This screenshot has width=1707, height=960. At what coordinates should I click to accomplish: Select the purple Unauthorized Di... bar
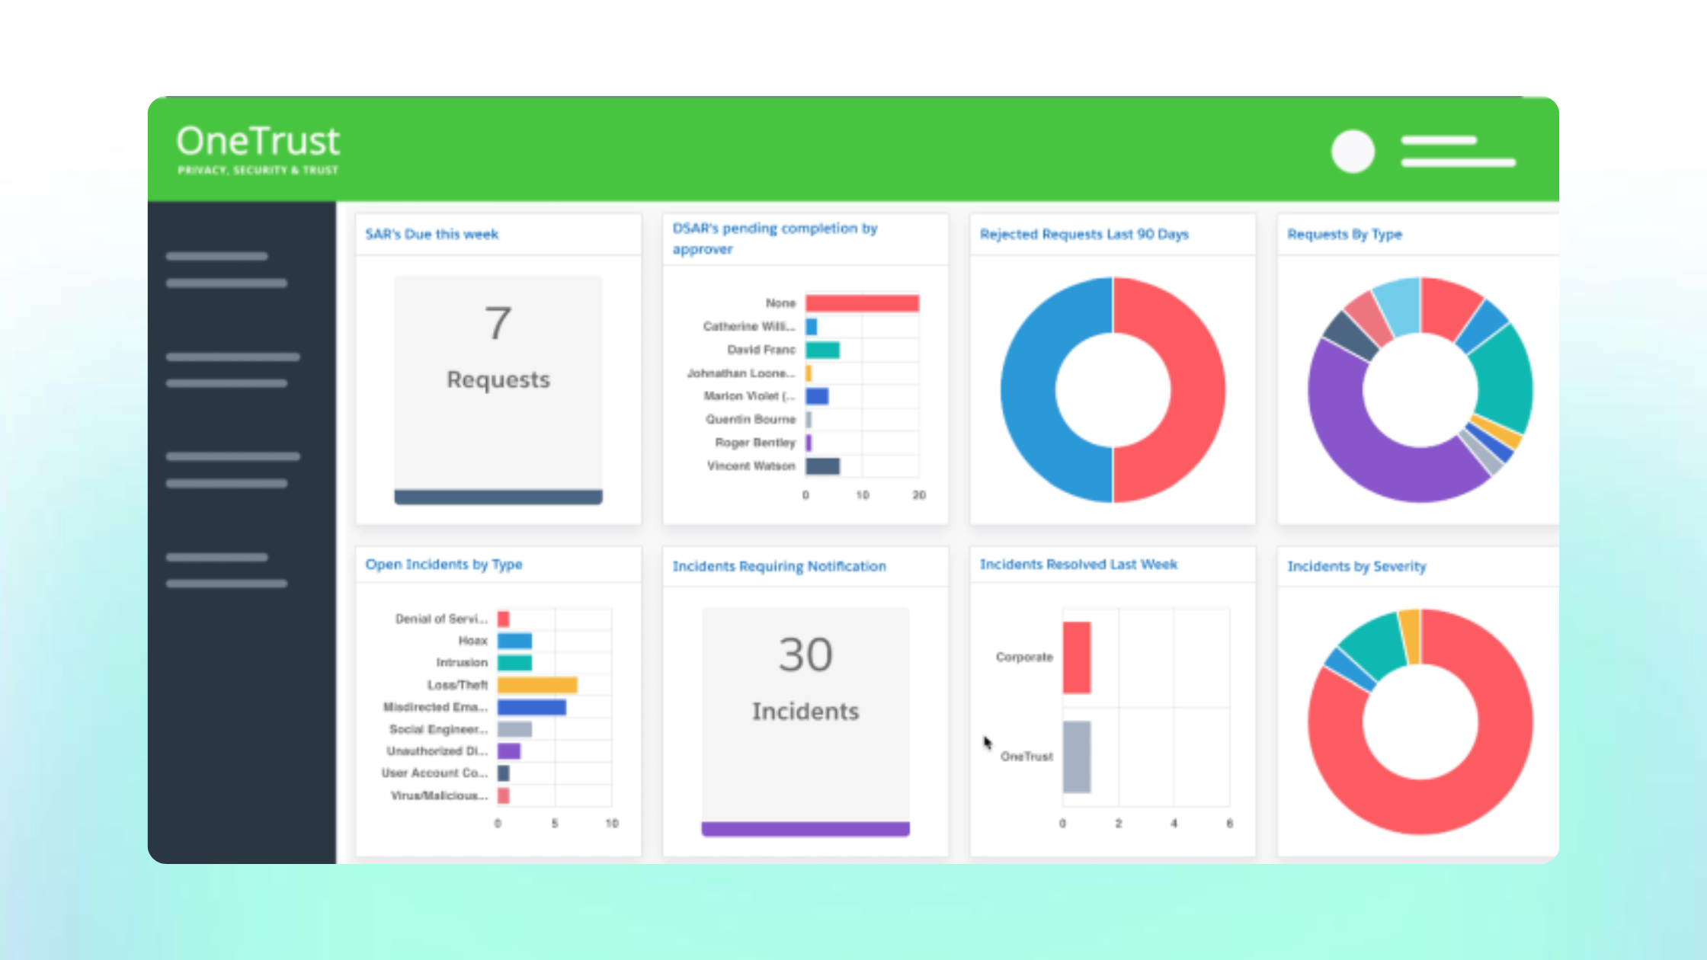[x=509, y=751]
